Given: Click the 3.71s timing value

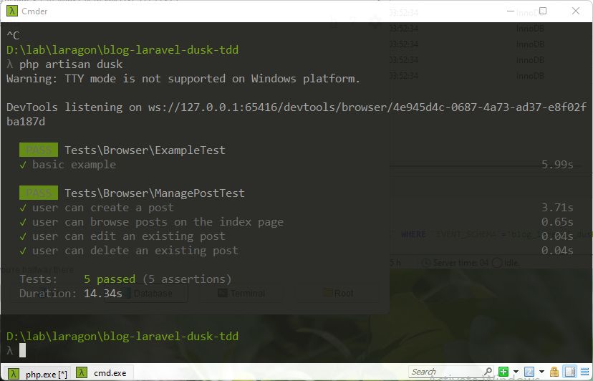Looking at the screenshot, I should [557, 208].
